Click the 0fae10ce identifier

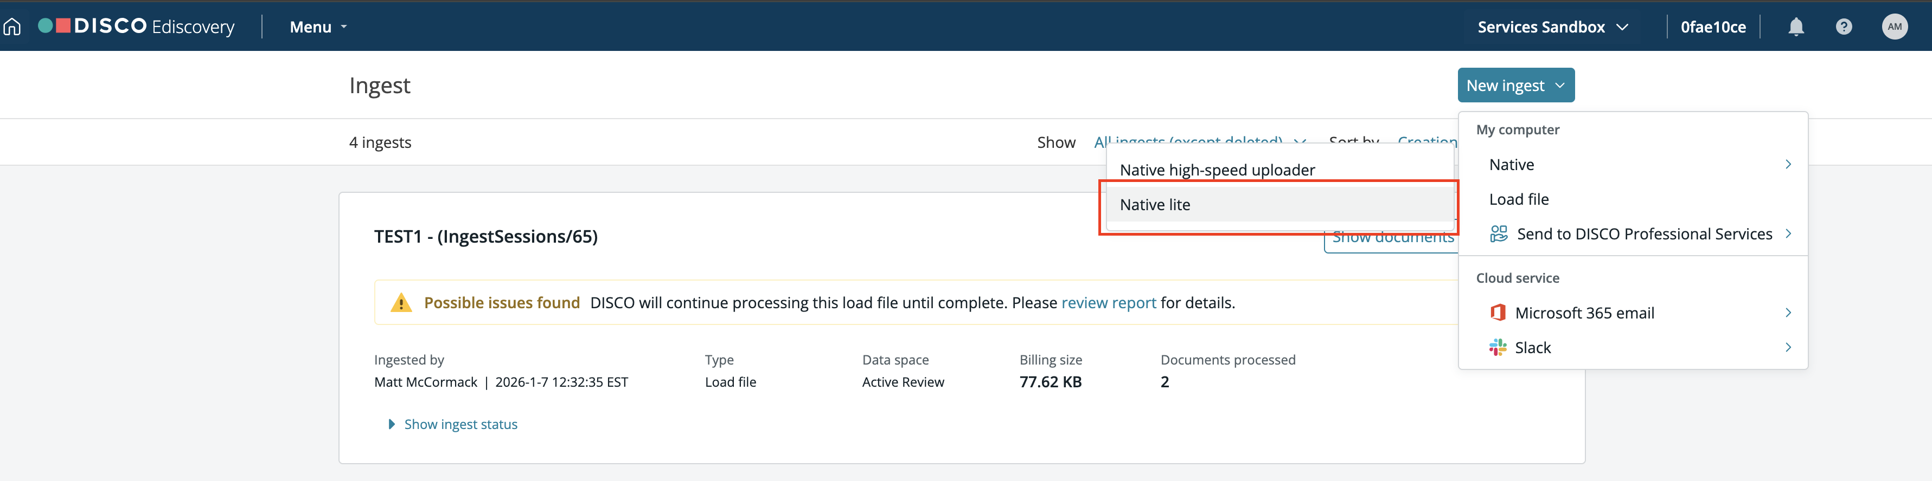point(1713,27)
